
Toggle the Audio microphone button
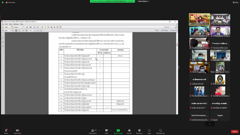(6, 131)
